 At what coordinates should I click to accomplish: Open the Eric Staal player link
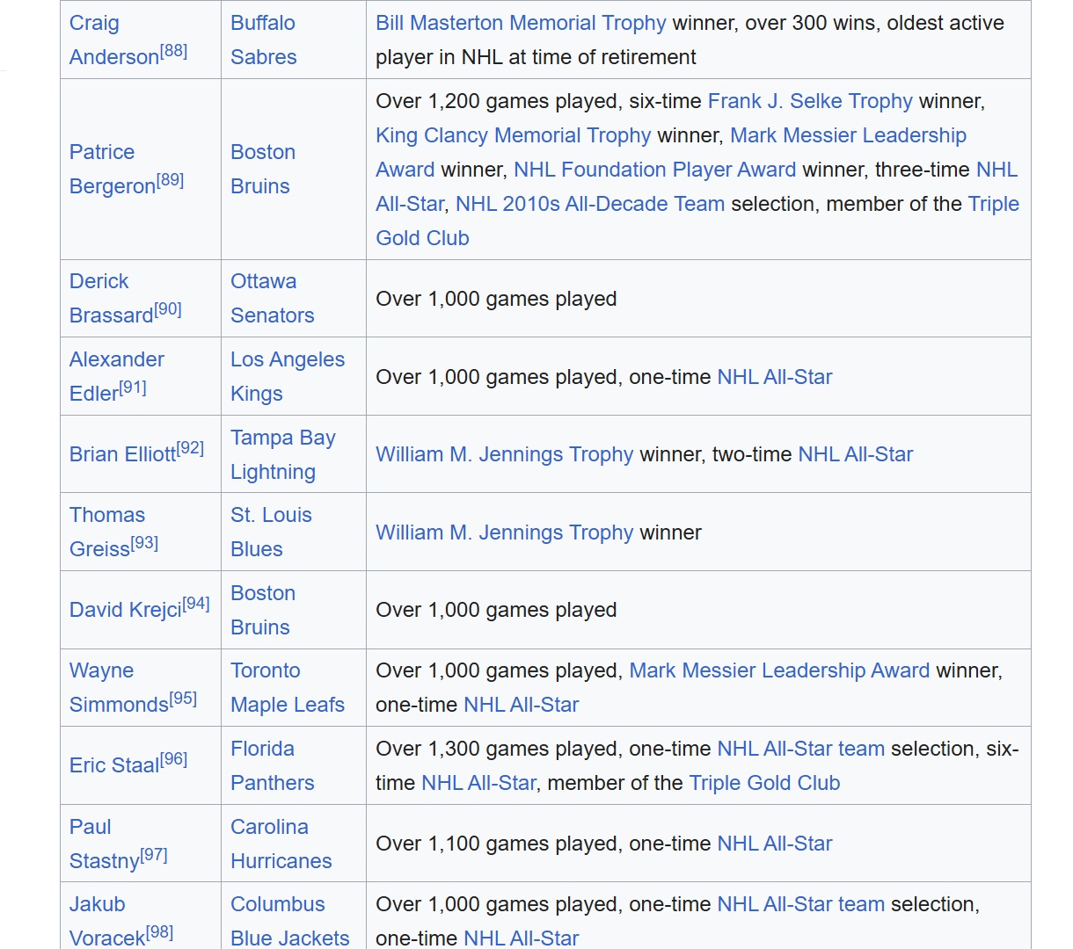pos(114,765)
